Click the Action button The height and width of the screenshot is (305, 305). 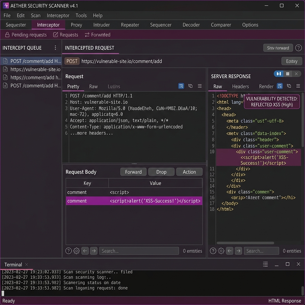click(189, 172)
